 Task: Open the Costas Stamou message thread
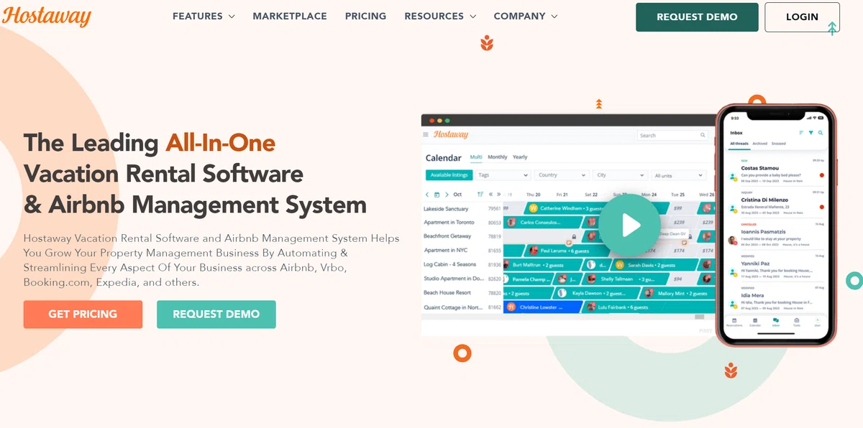(x=776, y=170)
